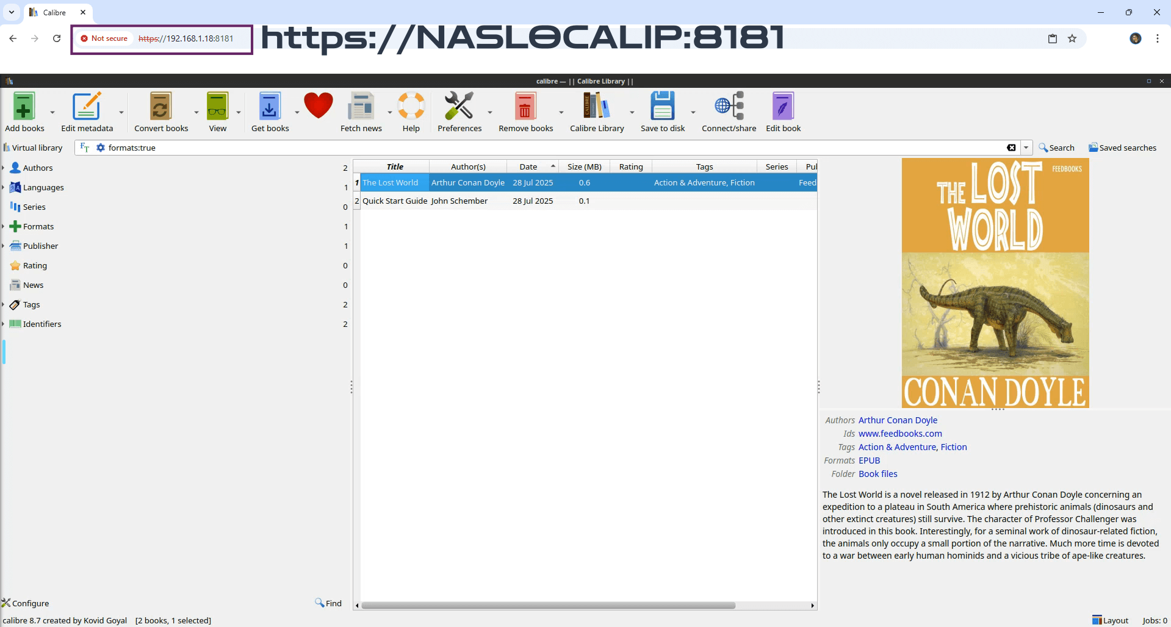Open the search history dropdown arrow

pyautogui.click(x=1026, y=148)
